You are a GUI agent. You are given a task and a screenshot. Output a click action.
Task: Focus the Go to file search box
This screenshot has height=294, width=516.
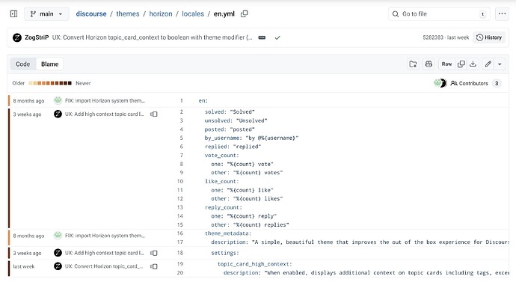(x=439, y=13)
